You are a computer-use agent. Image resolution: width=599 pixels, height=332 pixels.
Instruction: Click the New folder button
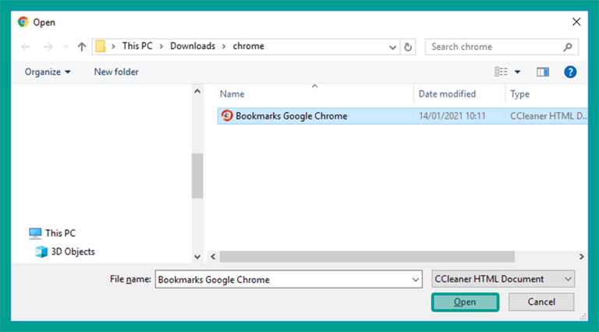(x=116, y=72)
